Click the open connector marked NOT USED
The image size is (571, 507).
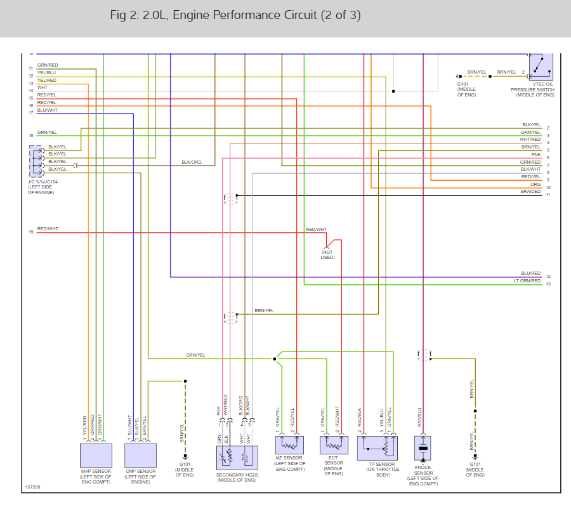(x=327, y=247)
